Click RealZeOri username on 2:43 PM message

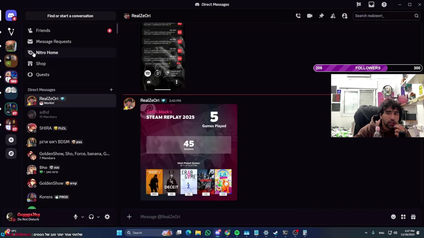click(150, 100)
